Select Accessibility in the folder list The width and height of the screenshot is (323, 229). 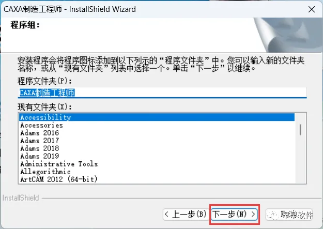157,117
